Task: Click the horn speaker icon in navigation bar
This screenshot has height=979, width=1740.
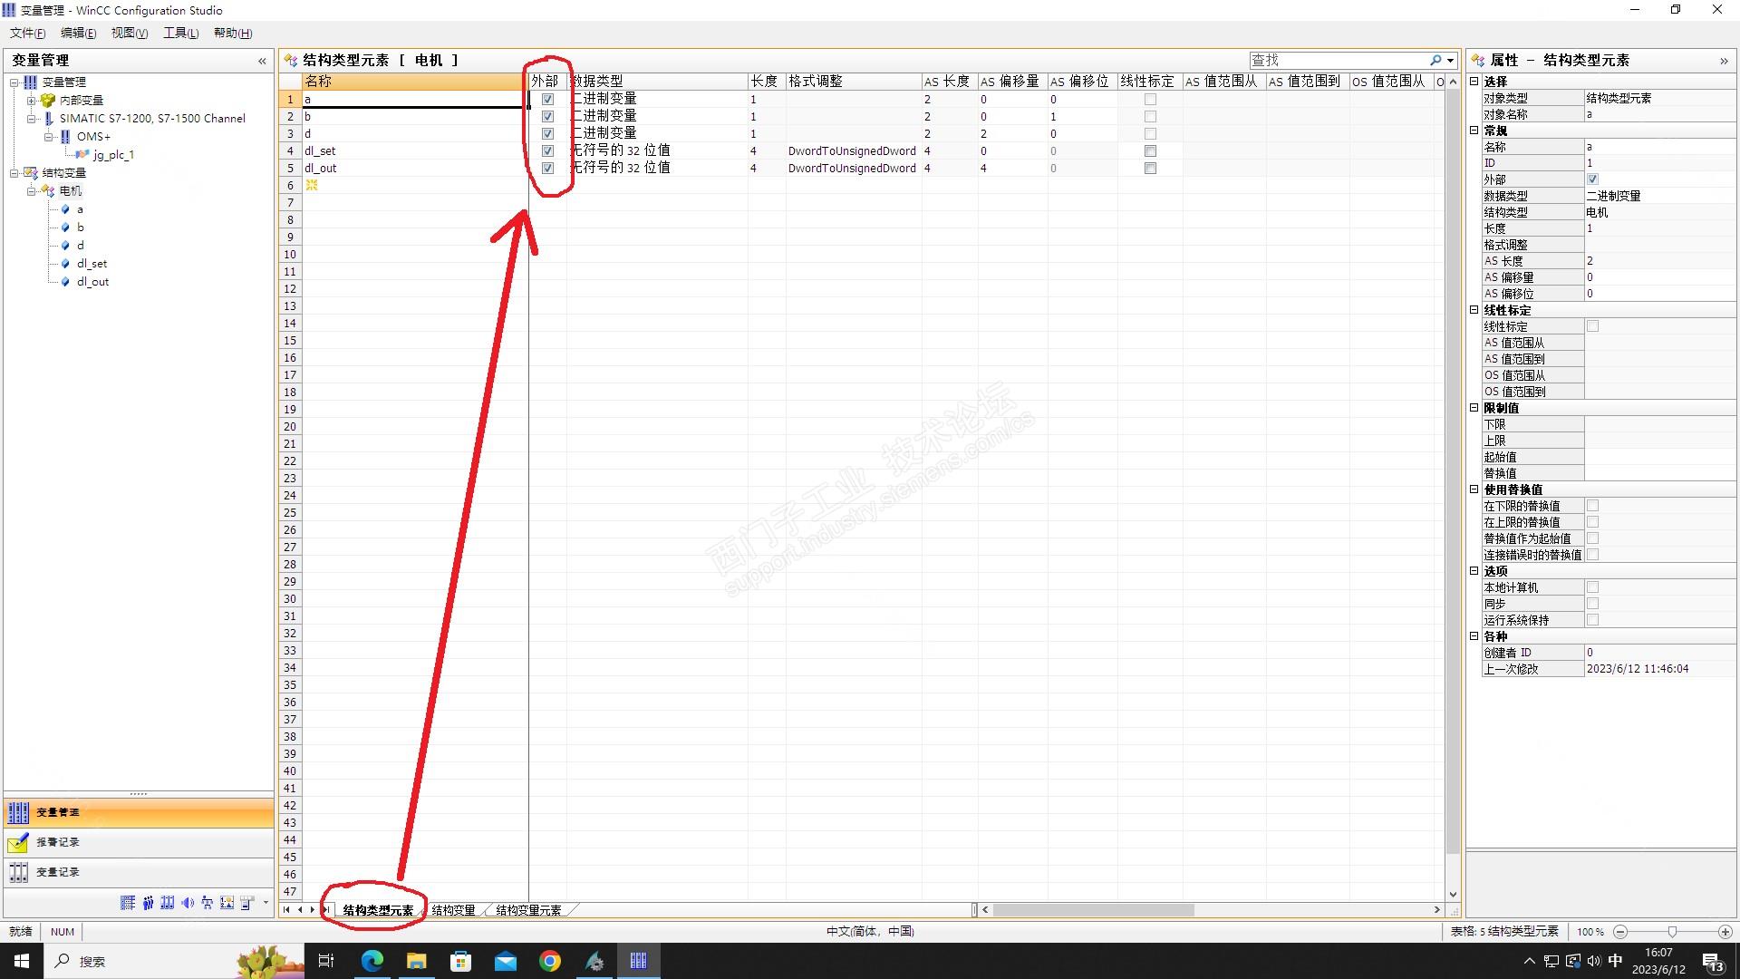Action: pos(187,903)
